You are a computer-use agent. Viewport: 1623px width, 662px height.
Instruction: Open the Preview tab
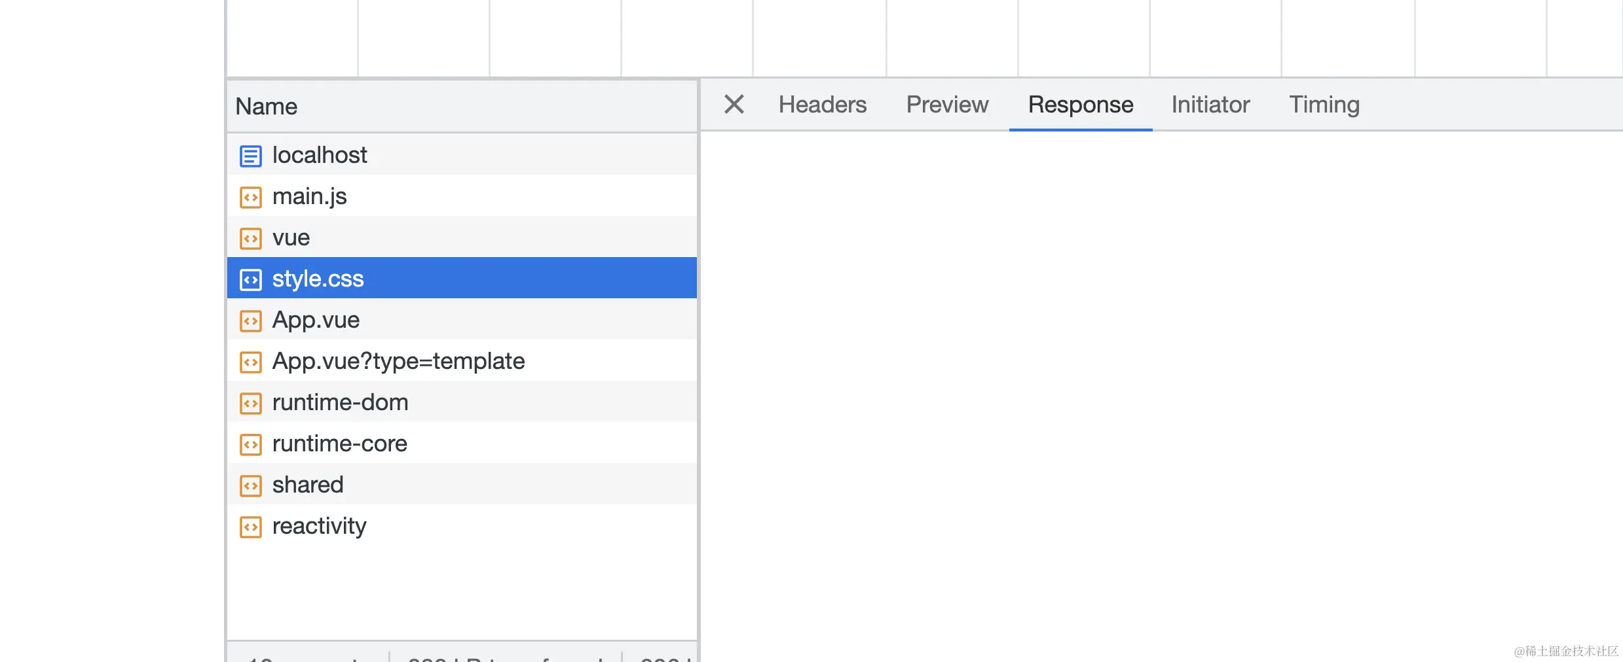(x=947, y=105)
